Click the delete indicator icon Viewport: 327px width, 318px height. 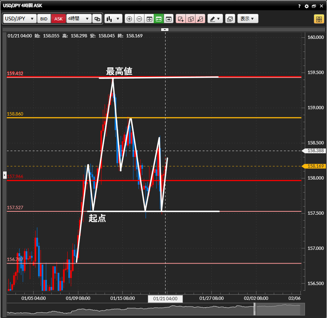click(x=200, y=19)
